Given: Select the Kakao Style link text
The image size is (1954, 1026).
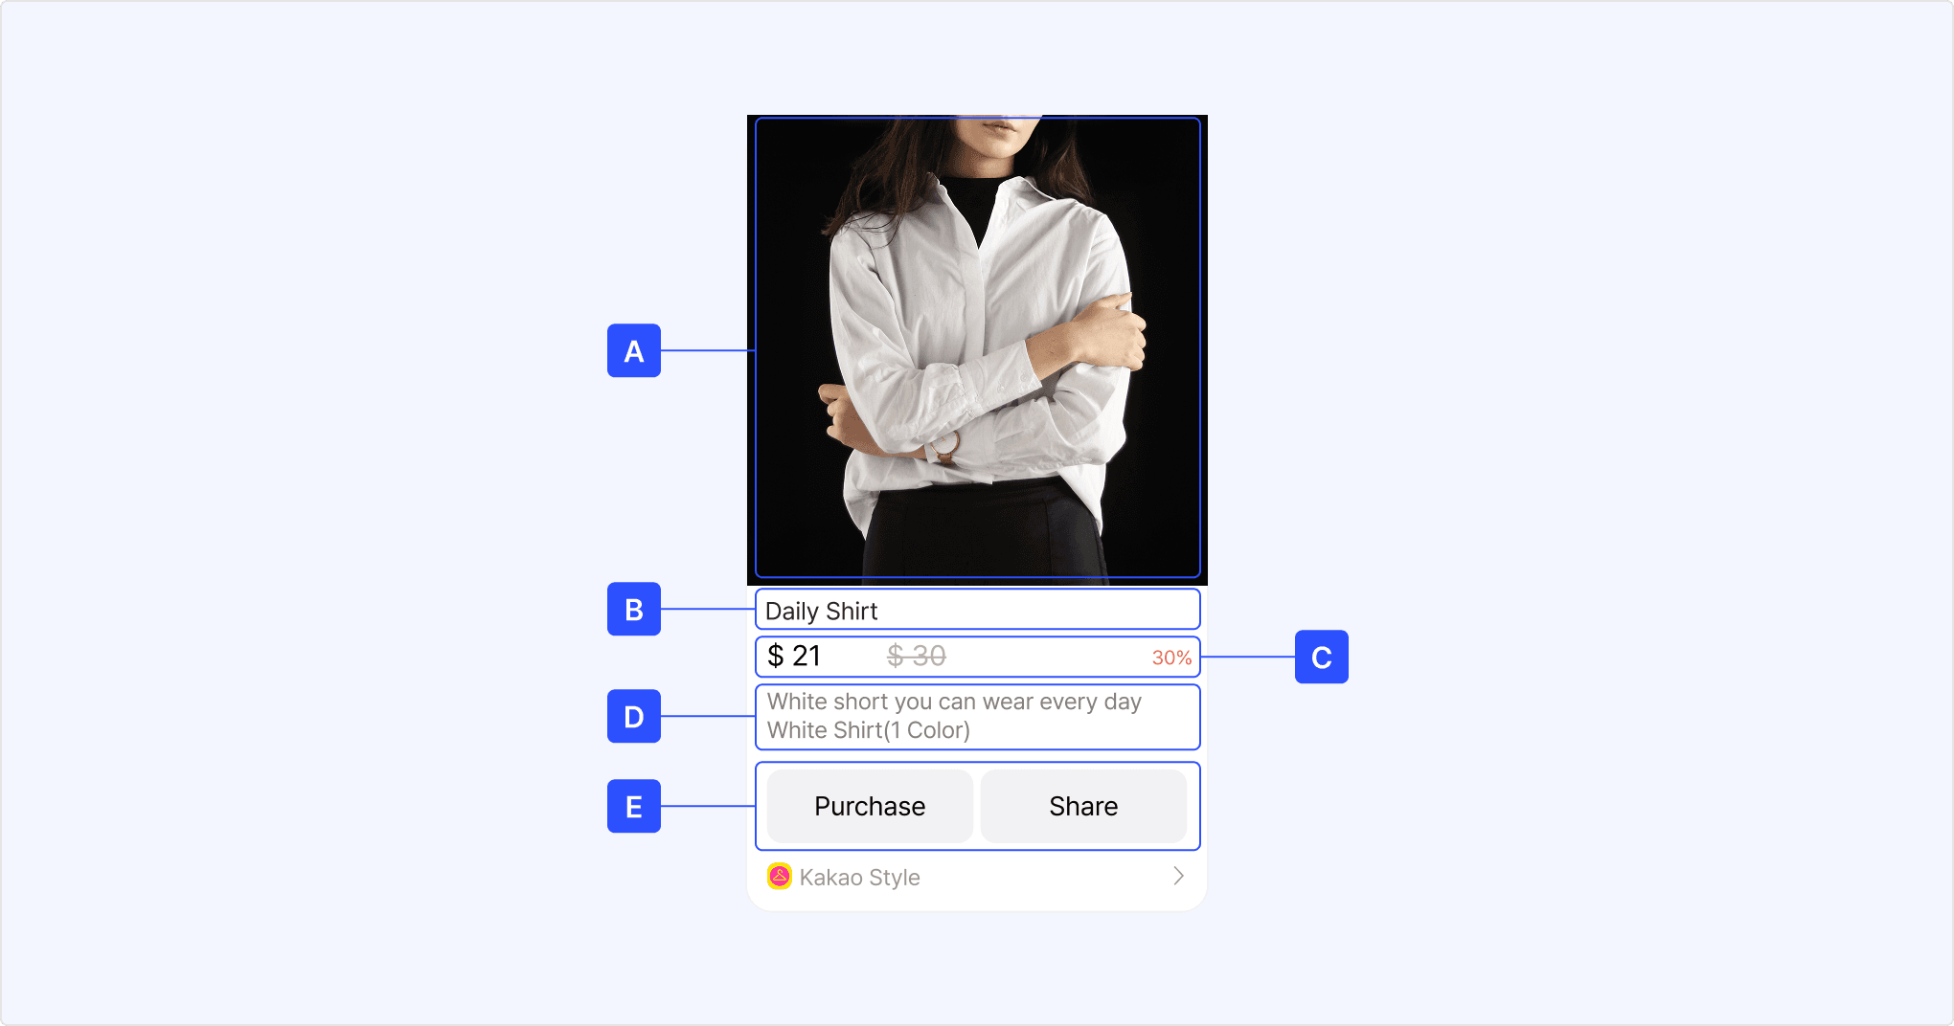Looking at the screenshot, I should tap(859, 878).
